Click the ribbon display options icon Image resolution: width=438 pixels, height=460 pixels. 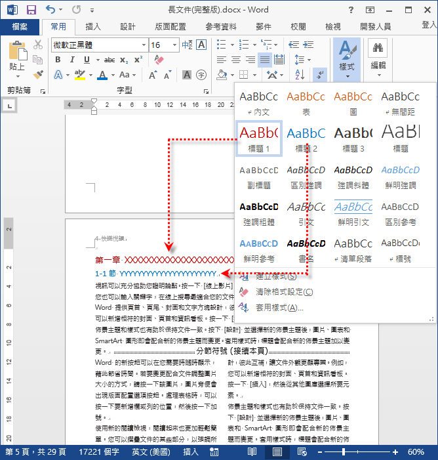point(370,10)
